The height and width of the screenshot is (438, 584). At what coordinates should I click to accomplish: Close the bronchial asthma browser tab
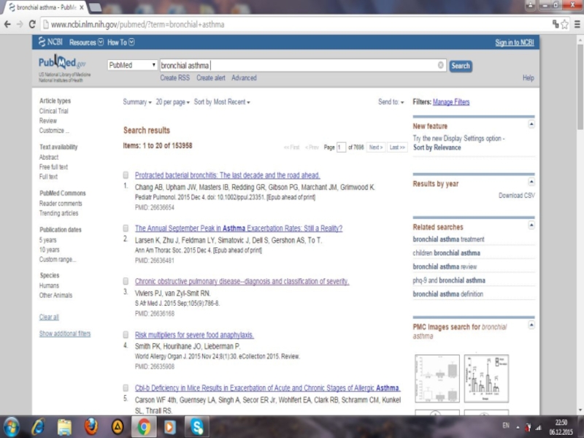[x=82, y=7]
